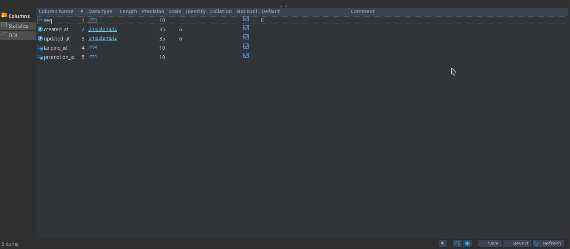The width and height of the screenshot is (570, 249).
Task: Click the DDL tab code icon
Action: (x=4, y=35)
